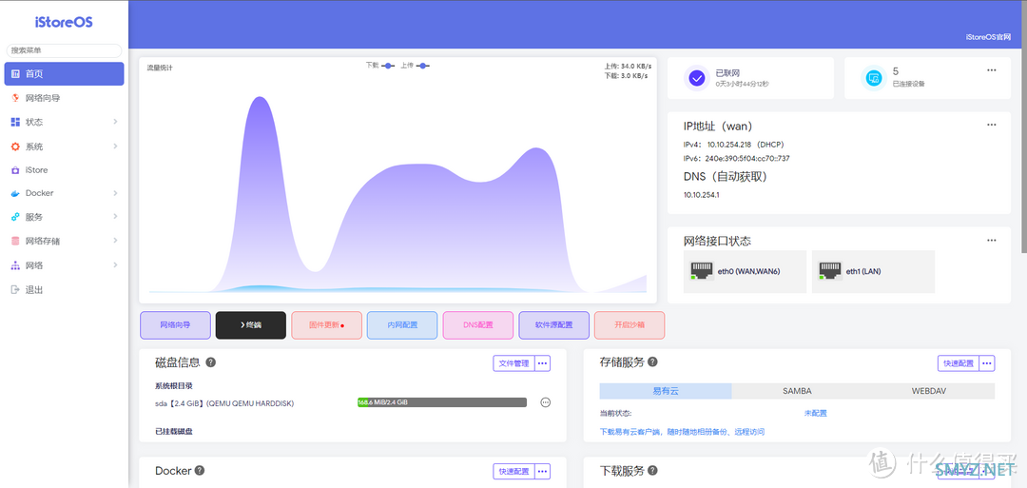Click the eth1 (LAN) port icon
Image resolution: width=1027 pixels, height=488 pixels.
coord(830,271)
